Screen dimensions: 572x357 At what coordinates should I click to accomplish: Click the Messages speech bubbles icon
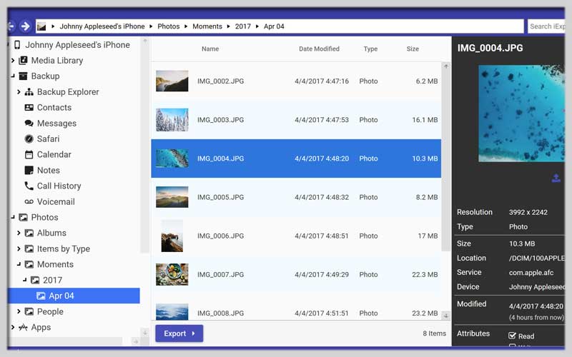[29, 123]
